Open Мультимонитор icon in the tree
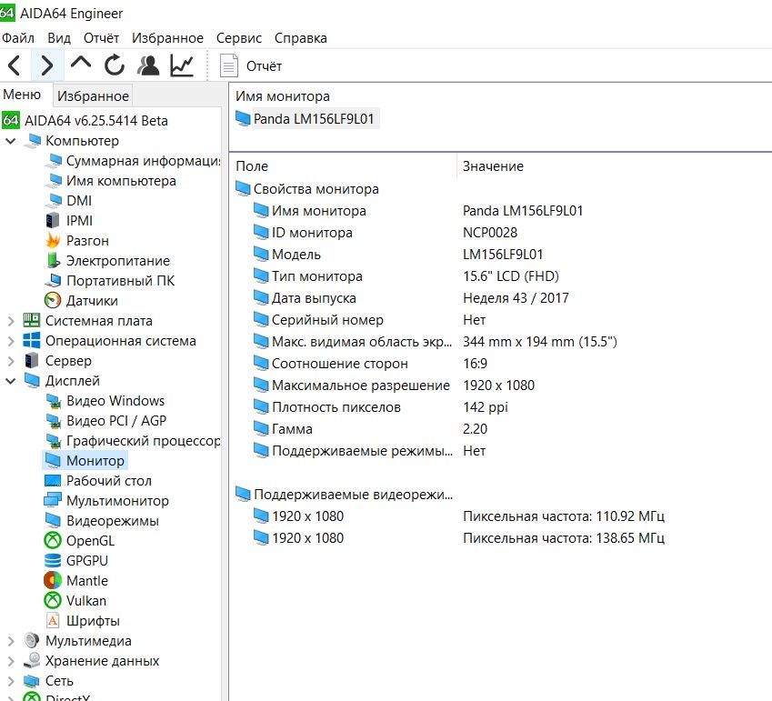The height and width of the screenshot is (701, 772). coord(53,500)
